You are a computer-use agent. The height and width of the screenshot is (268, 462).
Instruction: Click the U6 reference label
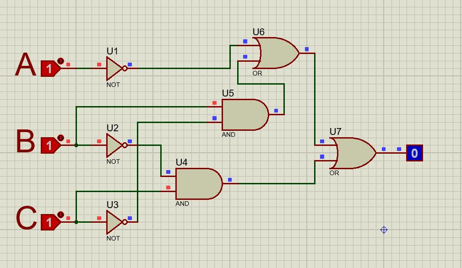point(258,32)
